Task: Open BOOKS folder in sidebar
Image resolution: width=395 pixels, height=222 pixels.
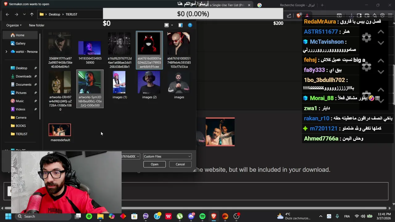Action: click(x=21, y=126)
